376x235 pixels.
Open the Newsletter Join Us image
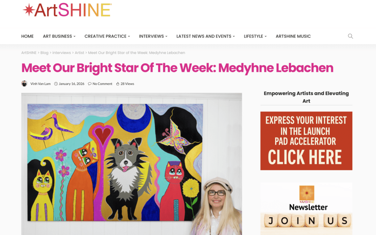point(306,209)
